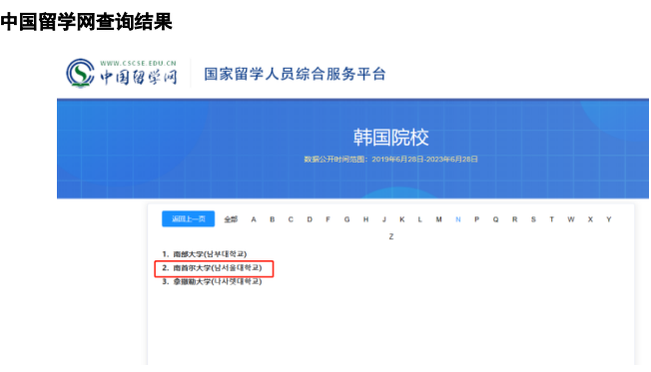Click the 国家留学人员综合服务平台 title
Image resolution: width=651 pixels, height=372 pixels.
(295, 74)
